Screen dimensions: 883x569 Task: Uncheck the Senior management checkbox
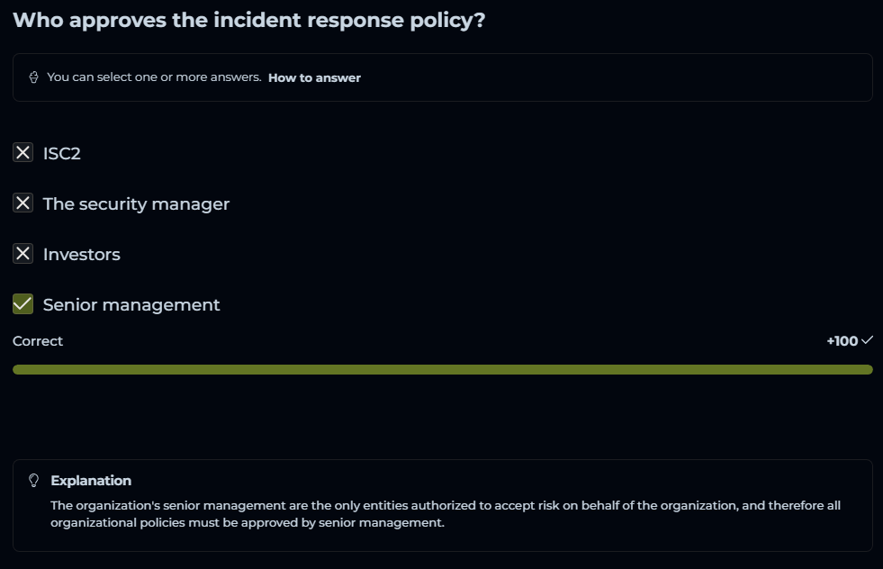pos(23,304)
